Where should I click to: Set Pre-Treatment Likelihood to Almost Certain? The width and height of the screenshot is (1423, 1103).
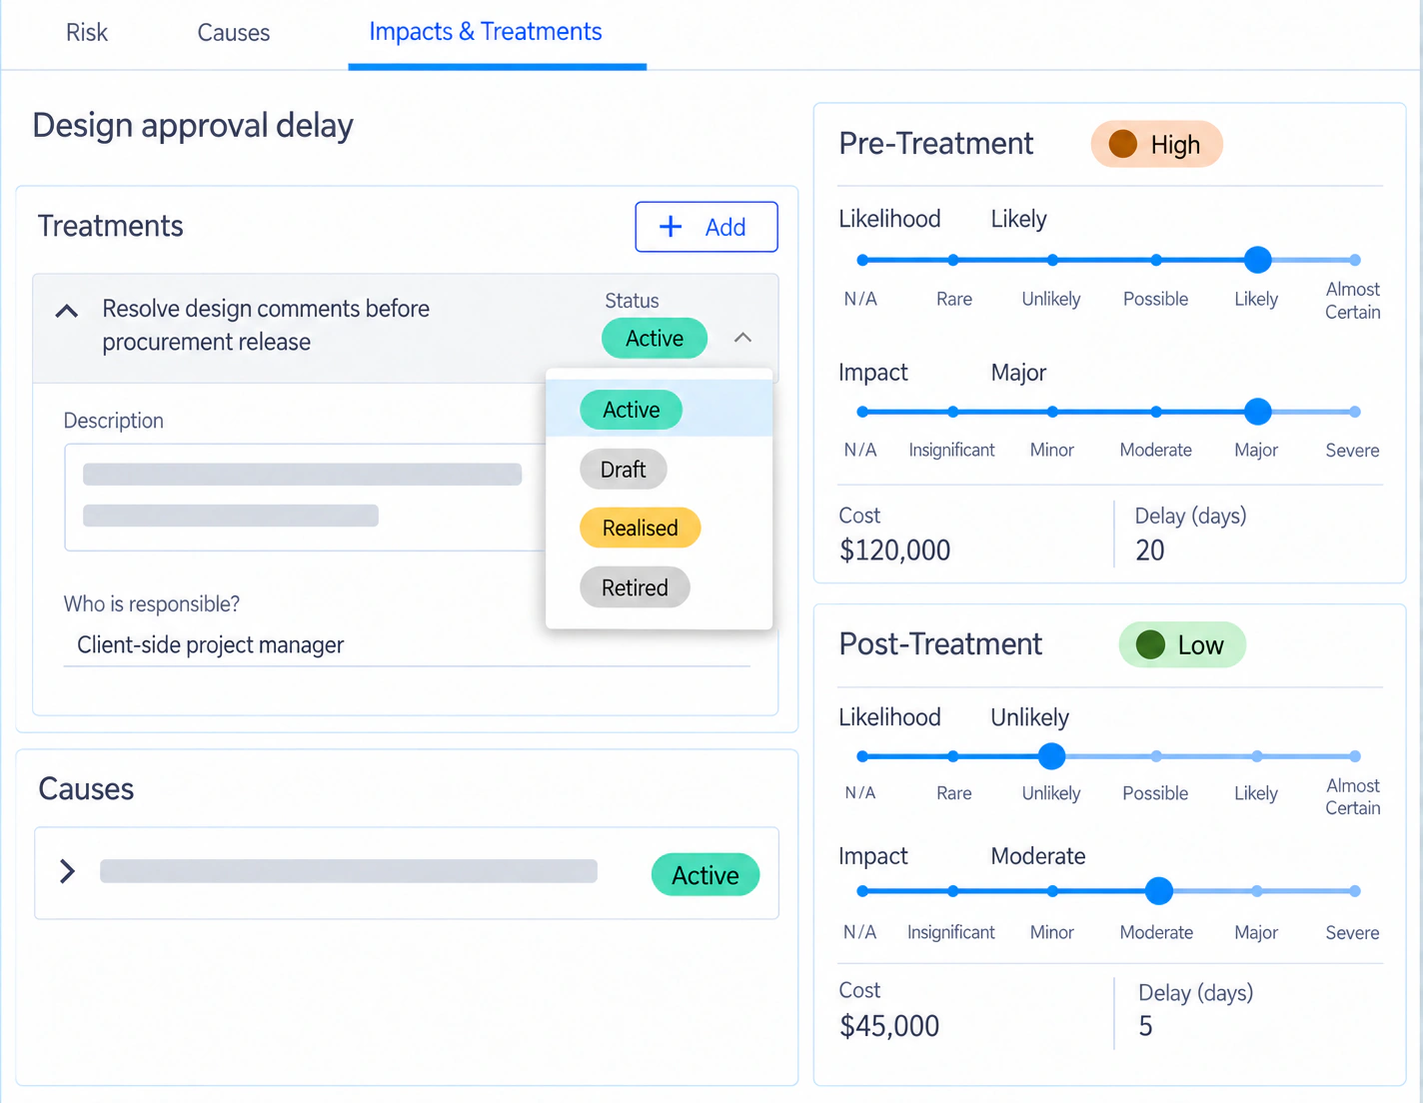1354,260
